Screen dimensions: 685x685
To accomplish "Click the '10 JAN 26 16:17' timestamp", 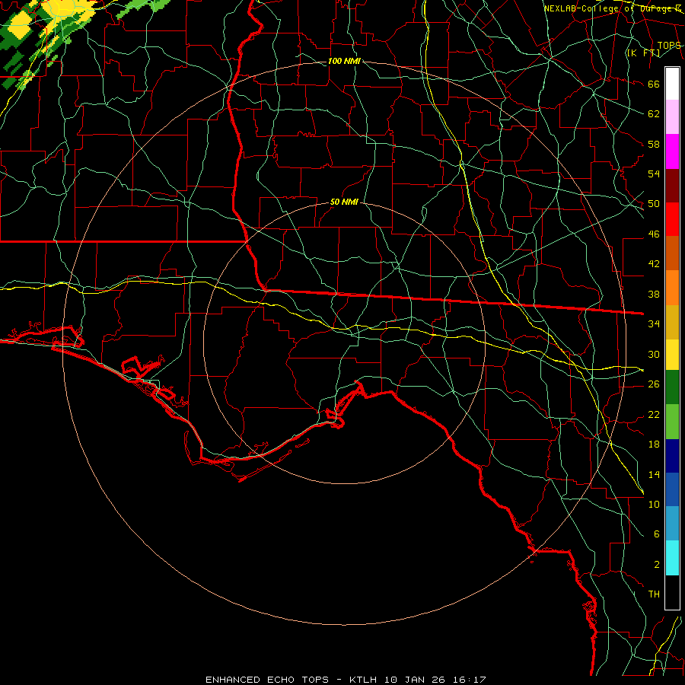I will [435, 680].
